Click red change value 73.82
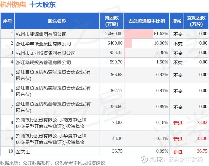209x166 pixels. (x=202, y=122)
